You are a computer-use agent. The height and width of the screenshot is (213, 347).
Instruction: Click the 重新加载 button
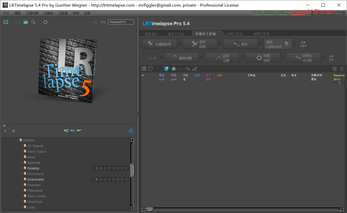point(182,58)
